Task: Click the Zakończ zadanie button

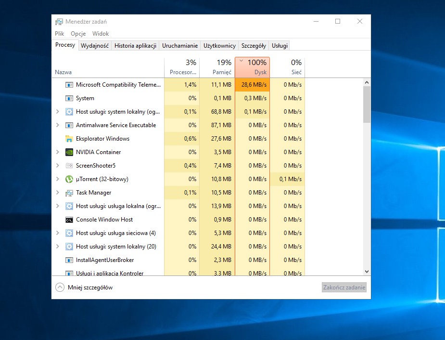Action: coord(344,288)
